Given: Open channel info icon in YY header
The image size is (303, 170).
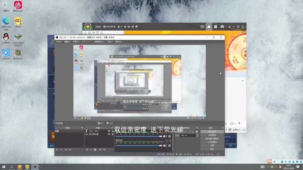Looking at the screenshot, I should tap(136, 26).
